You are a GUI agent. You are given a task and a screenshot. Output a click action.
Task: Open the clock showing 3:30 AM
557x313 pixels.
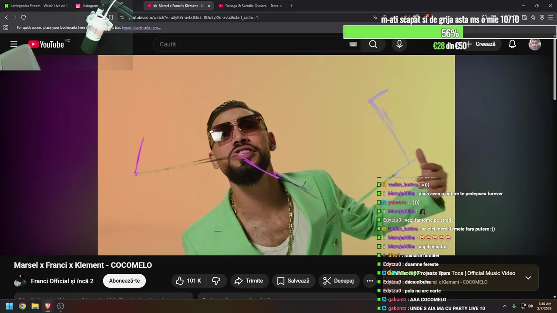(x=545, y=306)
